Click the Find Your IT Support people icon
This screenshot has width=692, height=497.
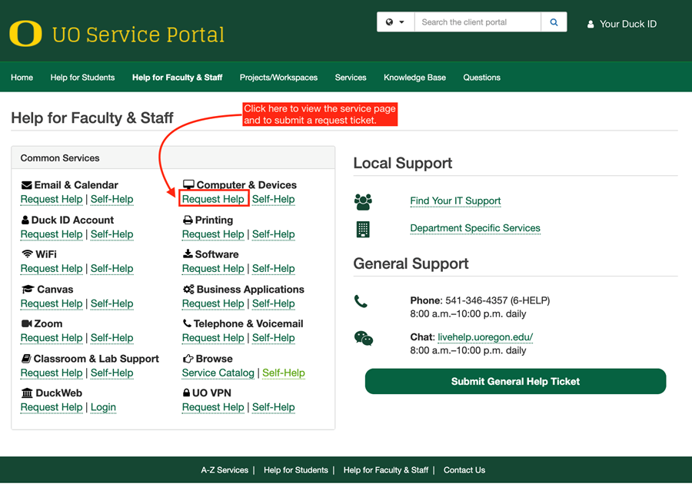[x=363, y=201]
